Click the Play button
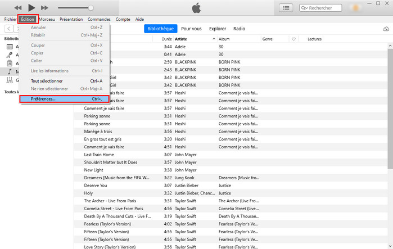 [x=31, y=8]
